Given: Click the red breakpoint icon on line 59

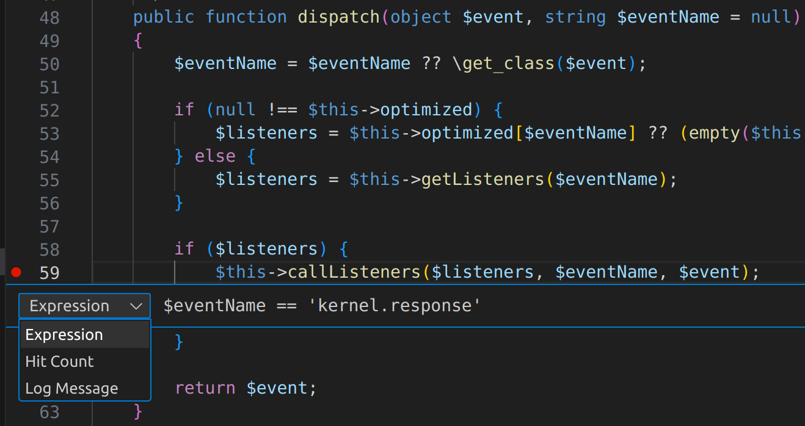Looking at the screenshot, I should pyautogui.click(x=16, y=272).
